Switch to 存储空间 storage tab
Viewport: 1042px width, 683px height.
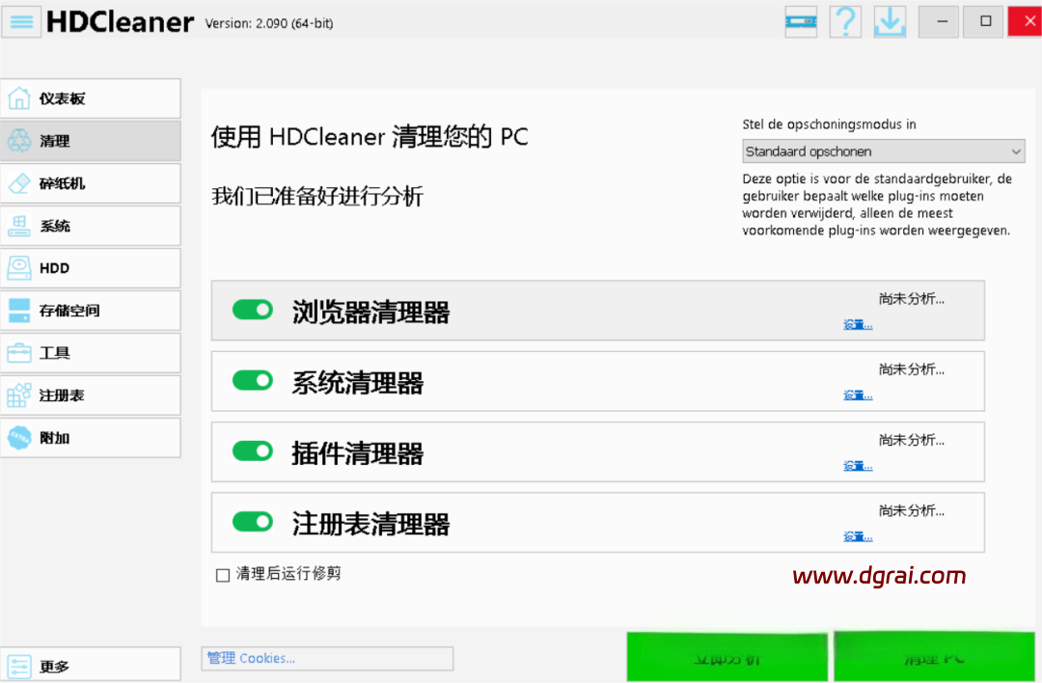(91, 311)
